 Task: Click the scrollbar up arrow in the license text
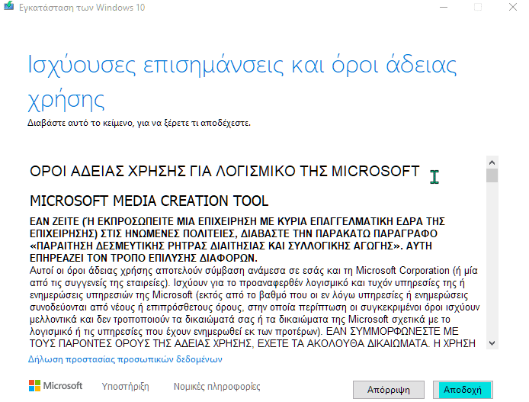492,162
